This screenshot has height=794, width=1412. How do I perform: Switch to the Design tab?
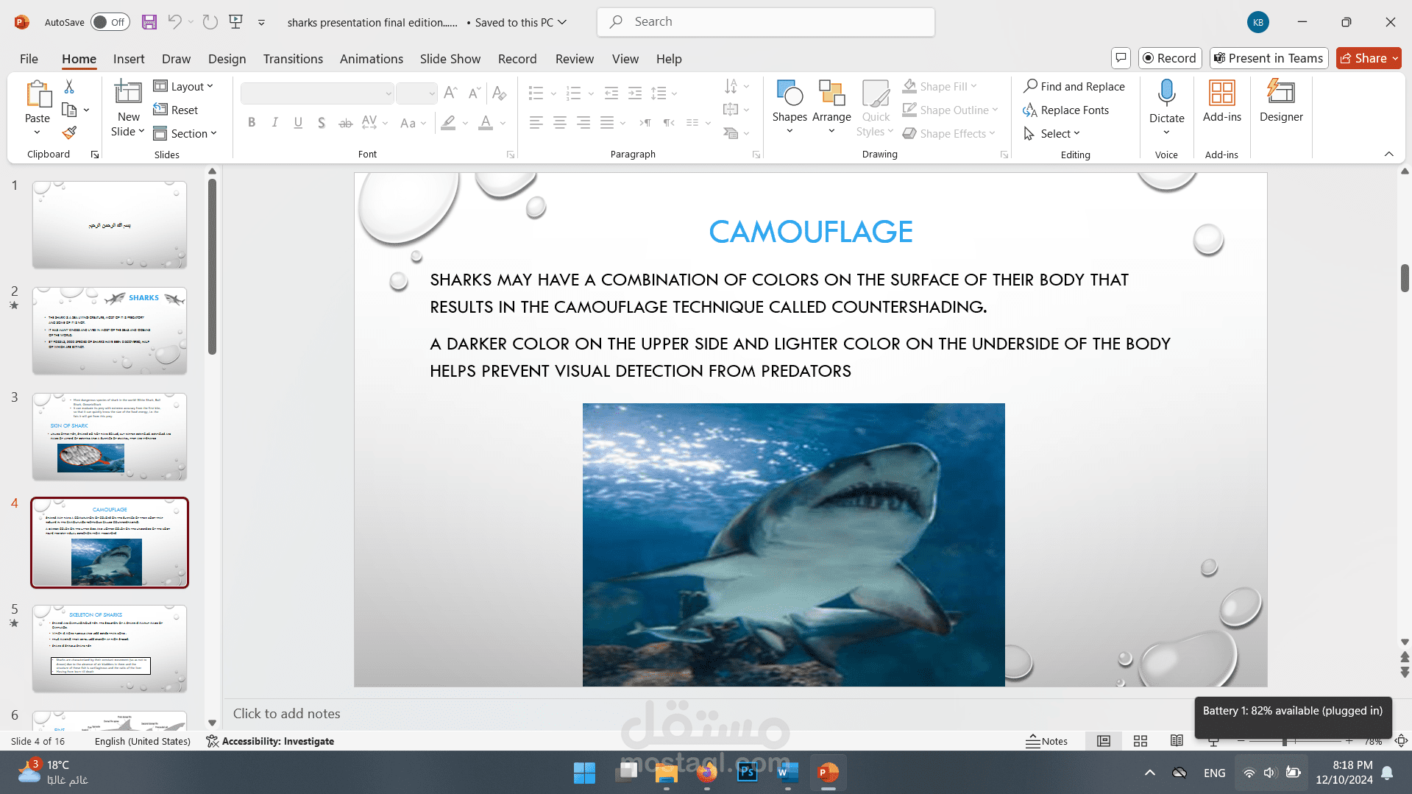pos(227,59)
